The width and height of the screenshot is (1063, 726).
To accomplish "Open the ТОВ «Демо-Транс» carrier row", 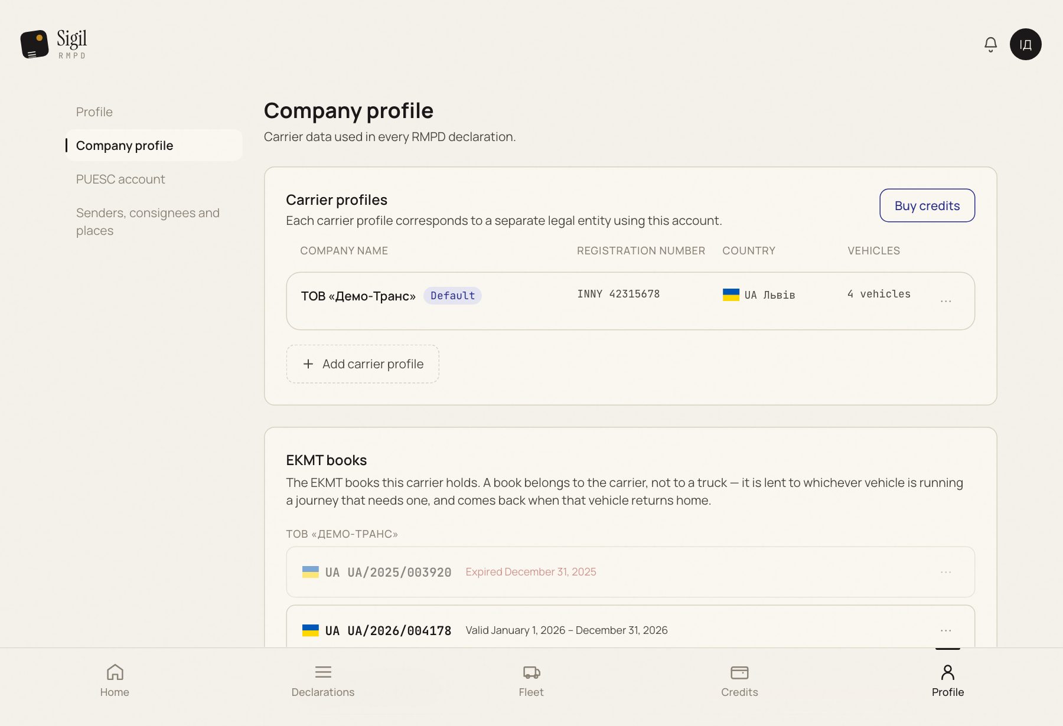I will tap(630, 301).
